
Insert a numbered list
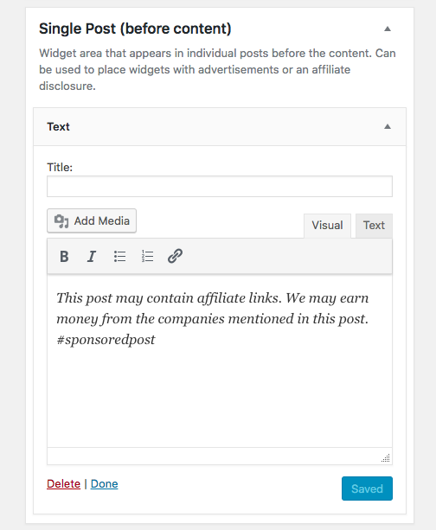click(147, 256)
